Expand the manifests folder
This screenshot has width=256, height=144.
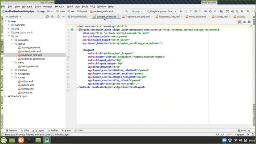(x=9, y=25)
